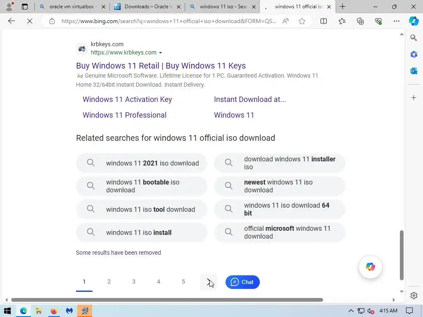The width and height of the screenshot is (423, 317).
Task: Click Some results have been removed
Action: (x=119, y=253)
